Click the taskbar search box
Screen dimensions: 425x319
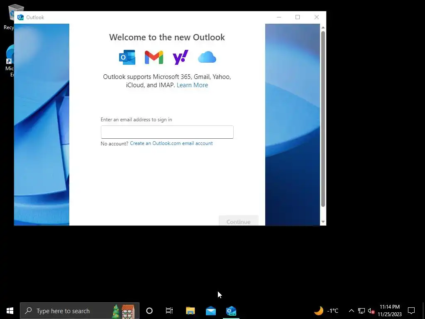point(80,311)
